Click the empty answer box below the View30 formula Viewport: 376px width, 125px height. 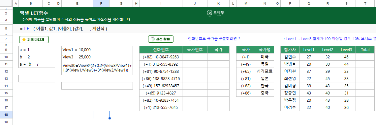coord(97,86)
